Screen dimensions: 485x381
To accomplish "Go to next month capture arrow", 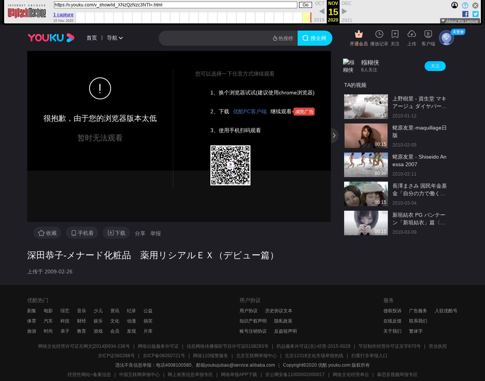I will [344, 11].
